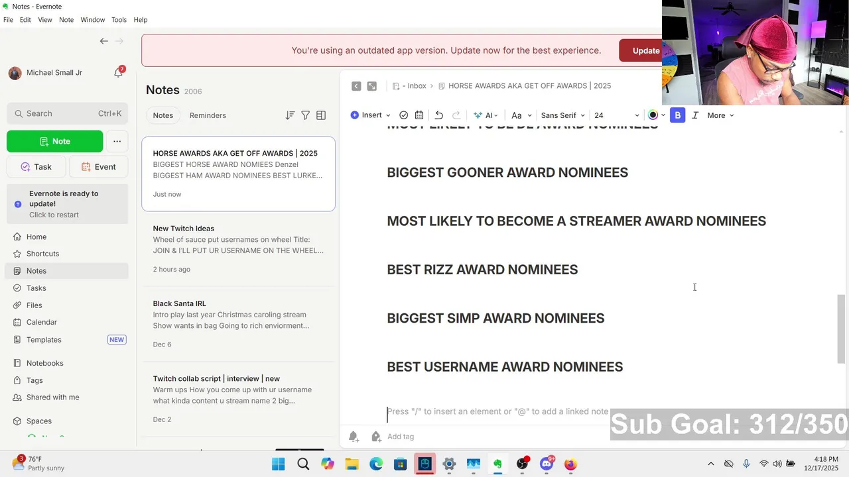Change the note list view layout icon

point(321,115)
